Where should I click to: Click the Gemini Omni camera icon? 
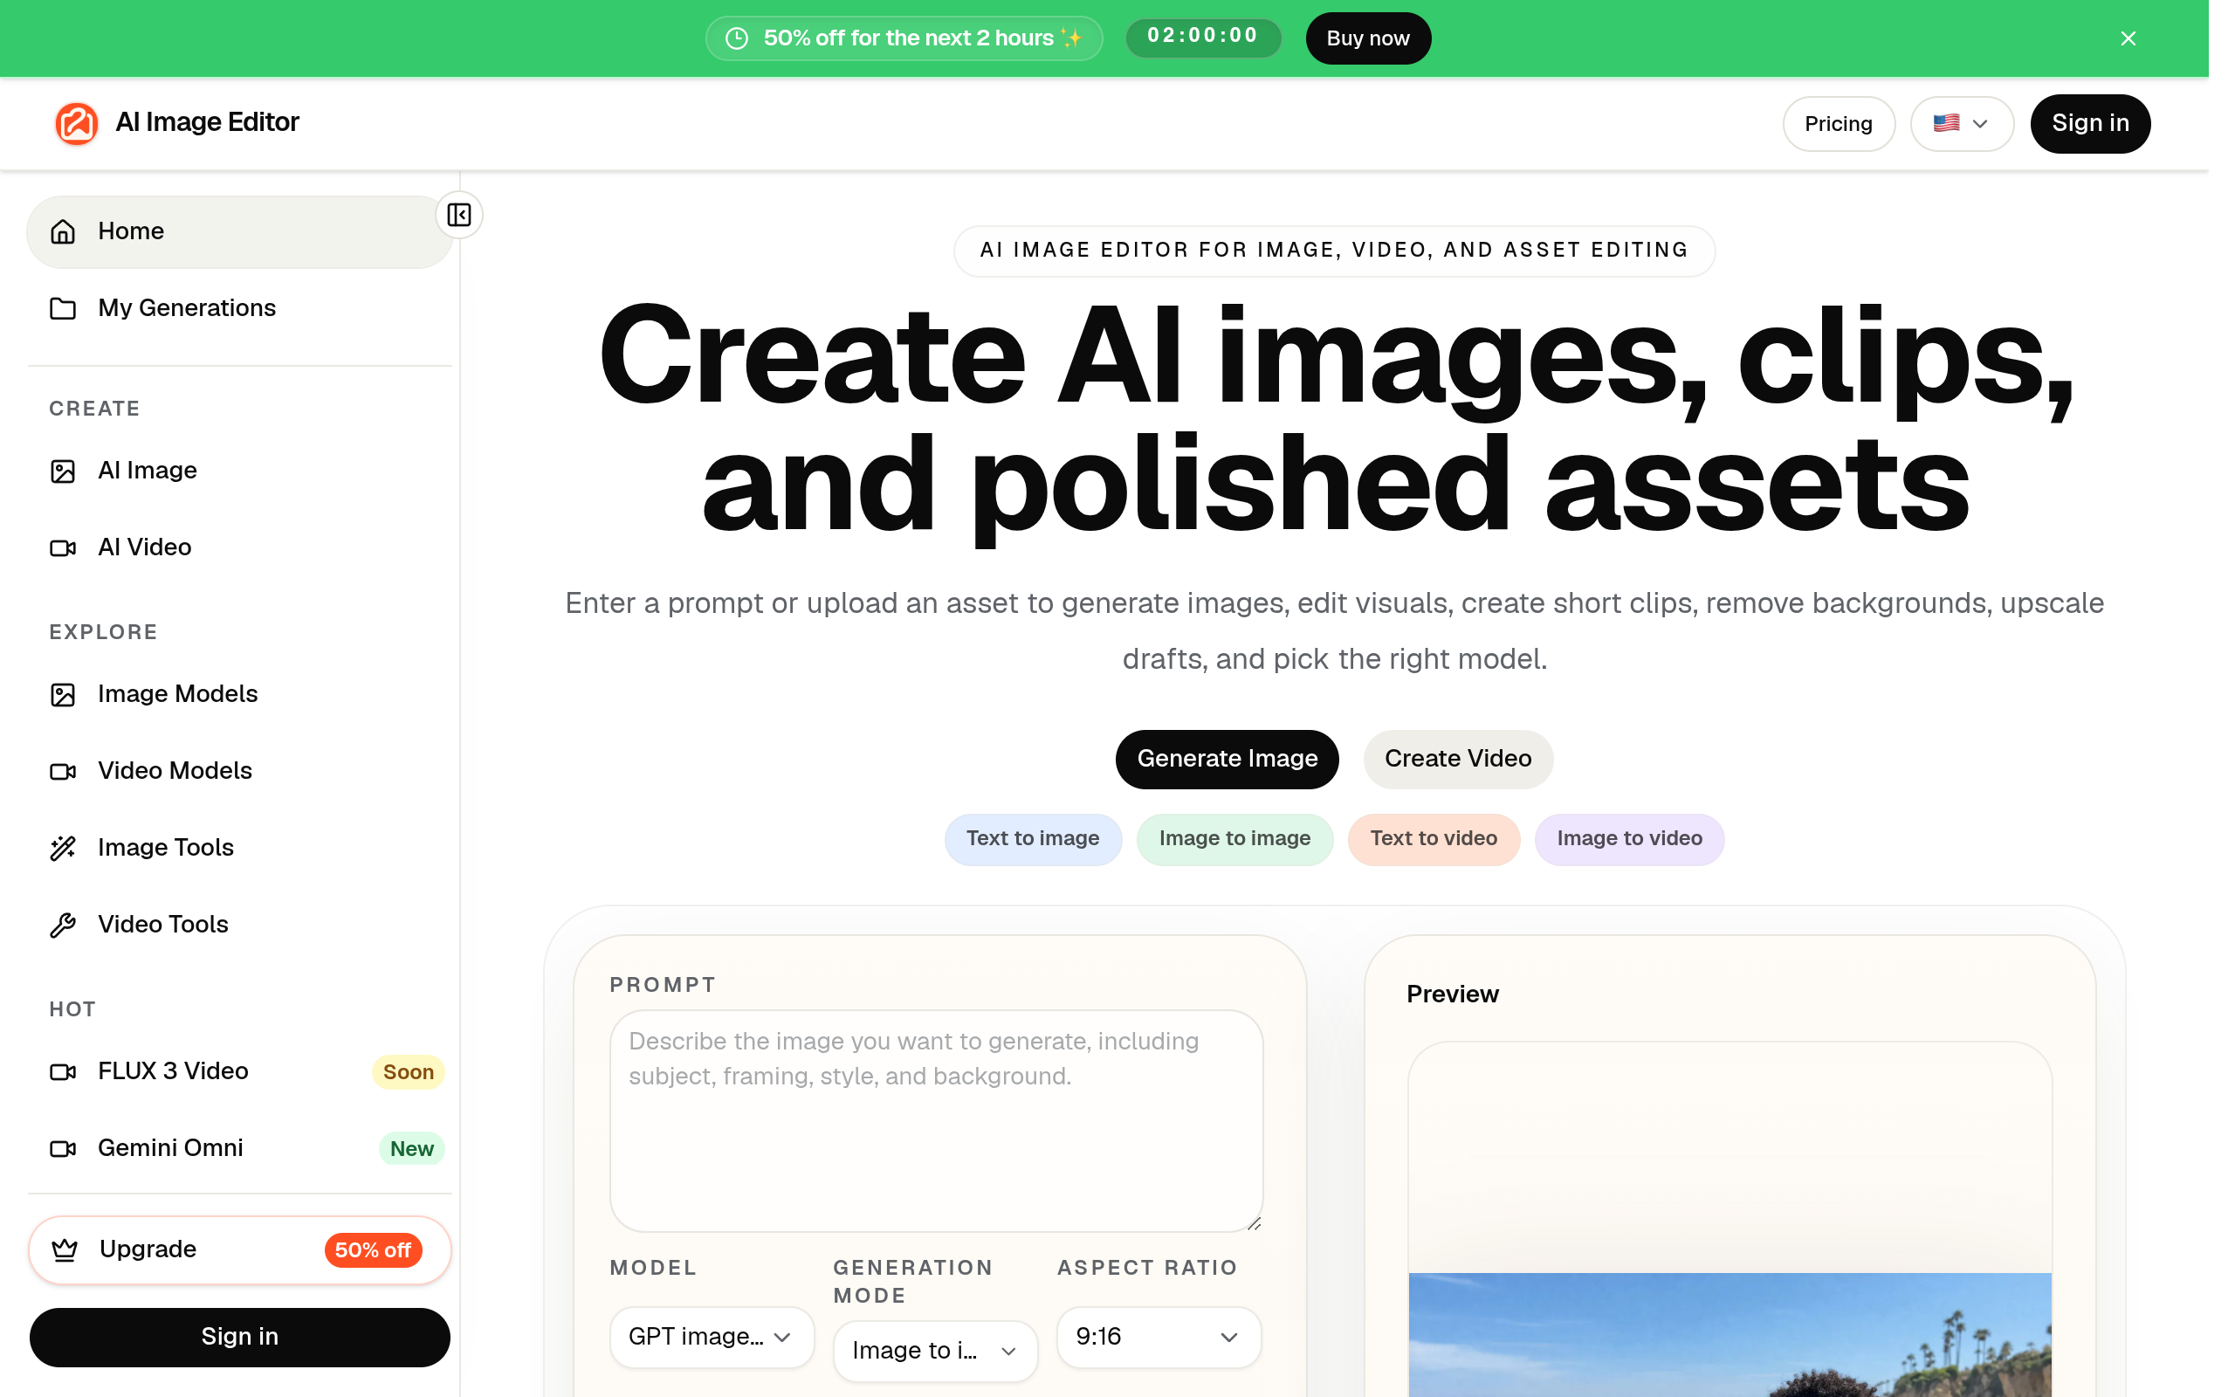point(63,1148)
